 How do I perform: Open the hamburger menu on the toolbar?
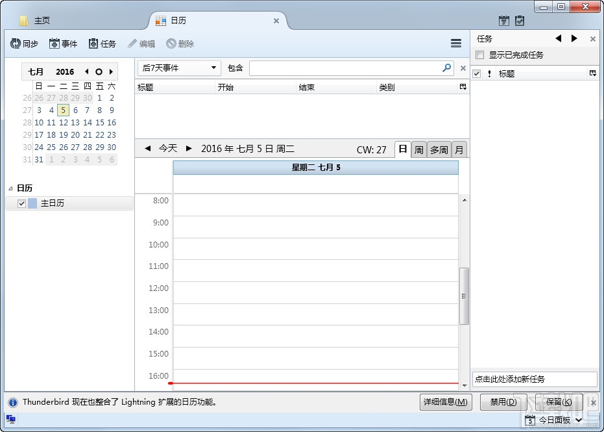point(456,43)
